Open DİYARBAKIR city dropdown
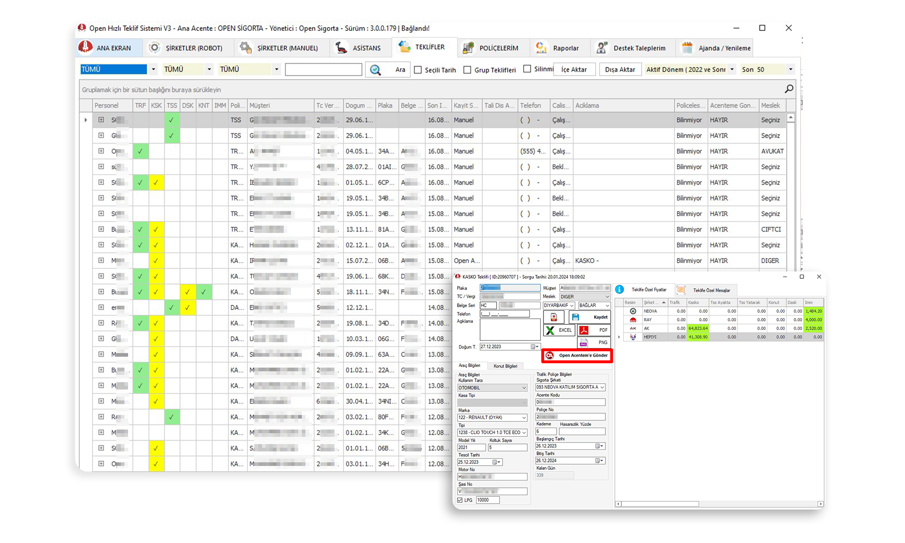The width and height of the screenshot is (905, 543). [572, 306]
